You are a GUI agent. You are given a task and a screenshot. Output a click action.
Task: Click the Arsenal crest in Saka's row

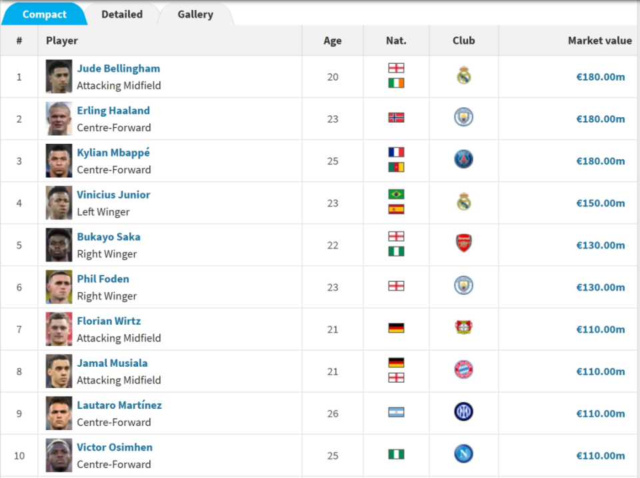[x=464, y=243]
